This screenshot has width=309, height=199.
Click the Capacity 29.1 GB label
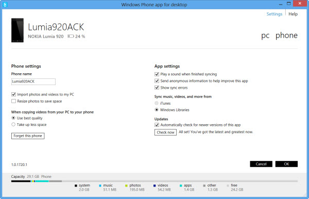coord(25,176)
